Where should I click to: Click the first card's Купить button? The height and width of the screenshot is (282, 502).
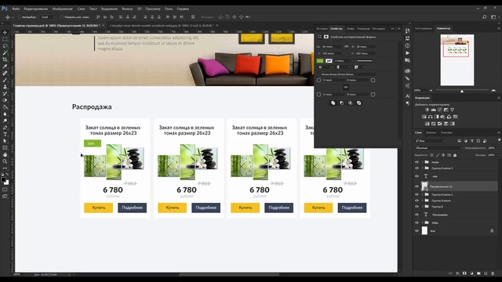[x=99, y=208]
